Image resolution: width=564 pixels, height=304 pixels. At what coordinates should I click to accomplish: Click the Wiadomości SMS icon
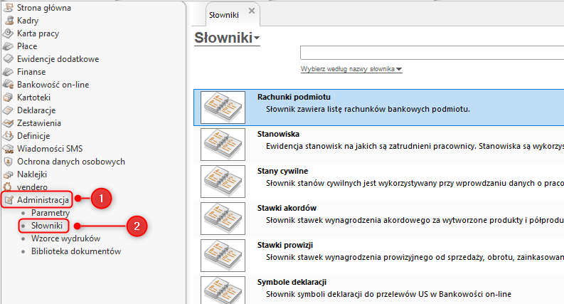pos(8,149)
